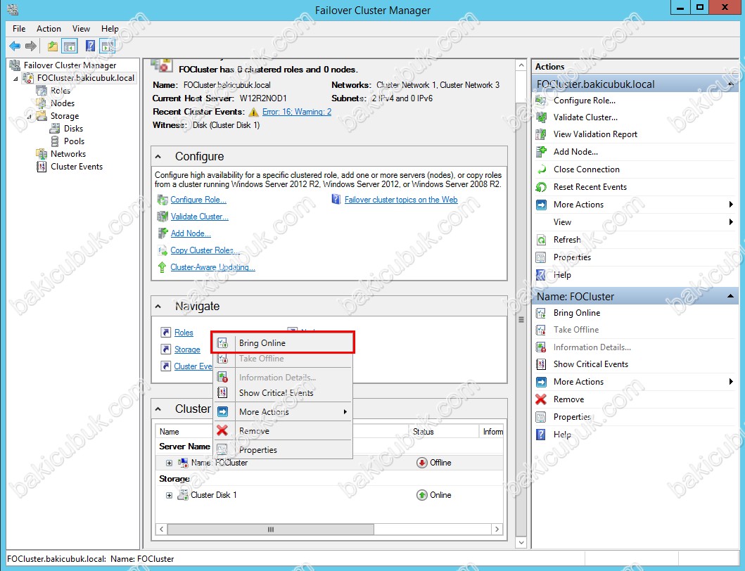The height and width of the screenshot is (571, 745).
Task: Click the Reset Recent Events icon
Action: click(541, 187)
